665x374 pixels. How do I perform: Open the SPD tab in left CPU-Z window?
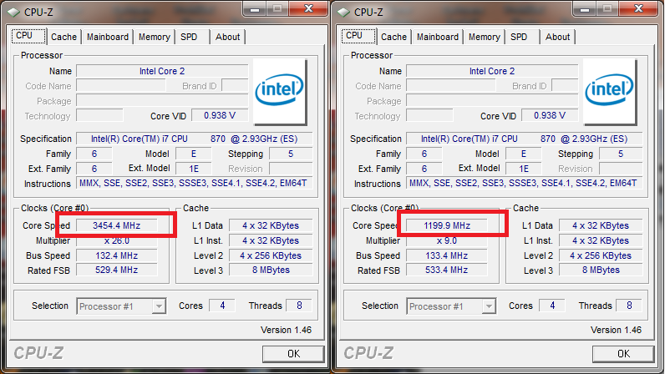coord(189,37)
